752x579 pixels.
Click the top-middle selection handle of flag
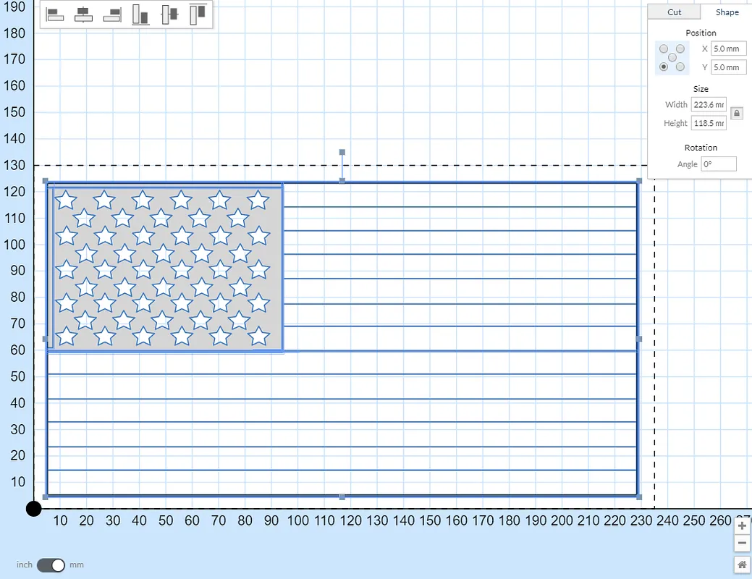pyautogui.click(x=342, y=181)
